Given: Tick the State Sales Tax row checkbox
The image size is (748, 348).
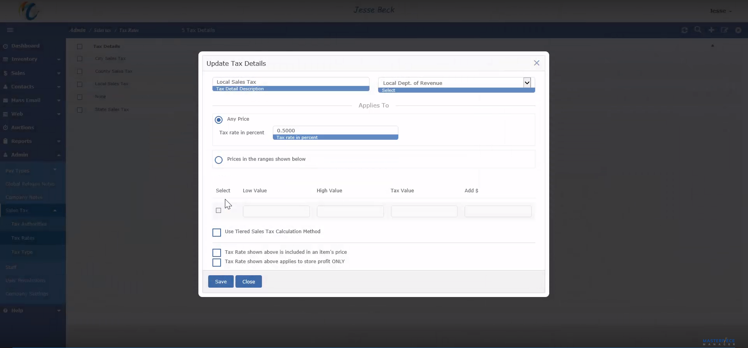Looking at the screenshot, I should pos(80,110).
